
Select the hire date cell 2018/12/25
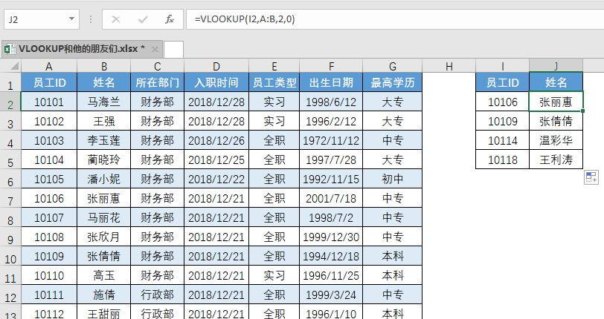coord(216,159)
